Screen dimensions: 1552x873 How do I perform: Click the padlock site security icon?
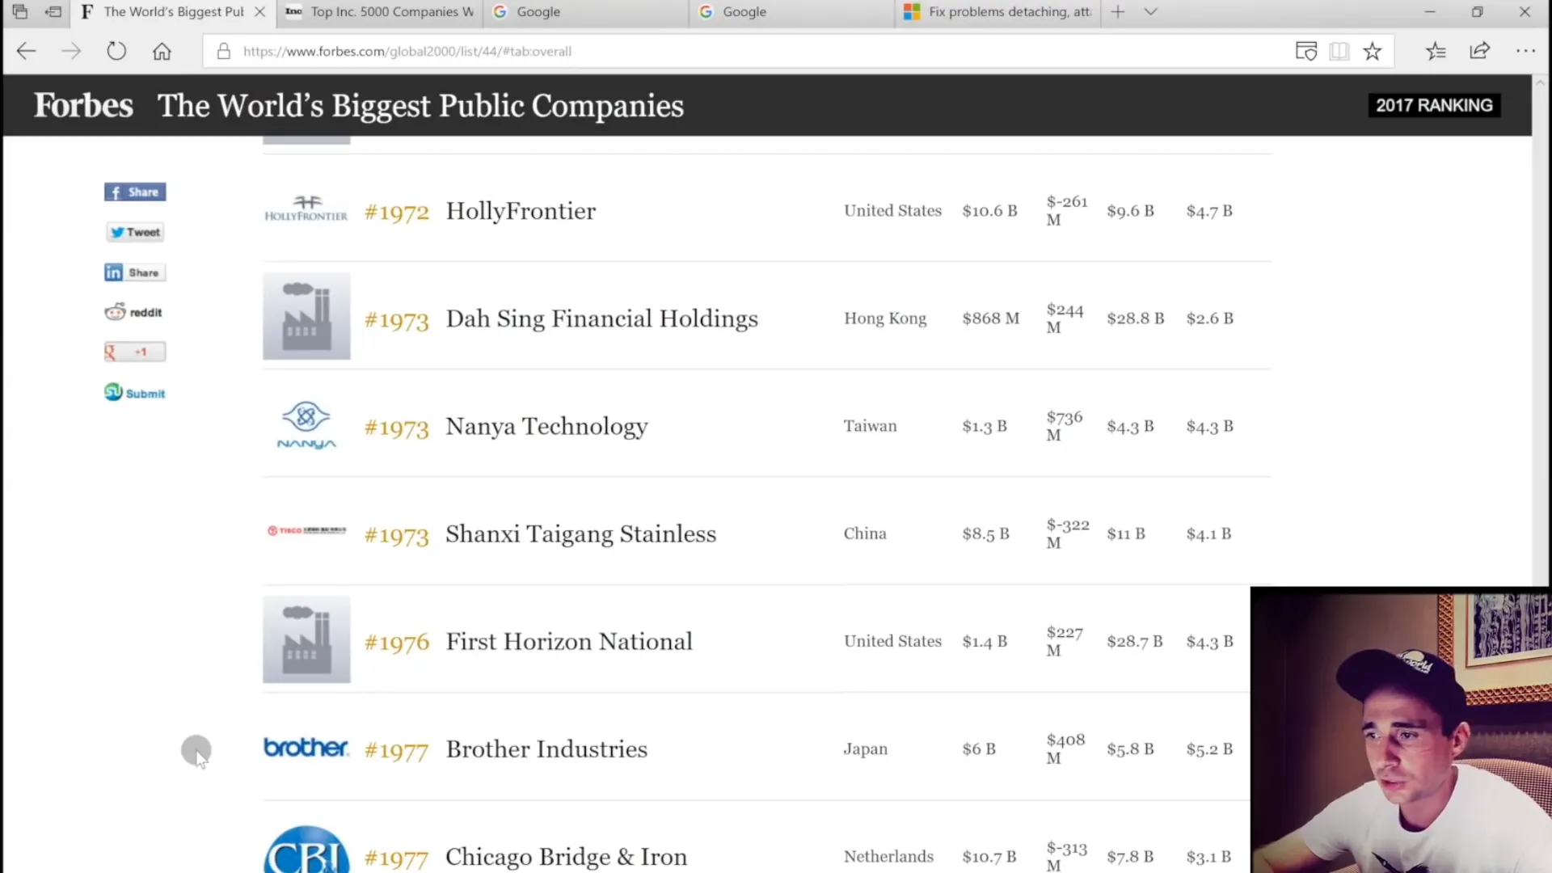[x=224, y=52]
